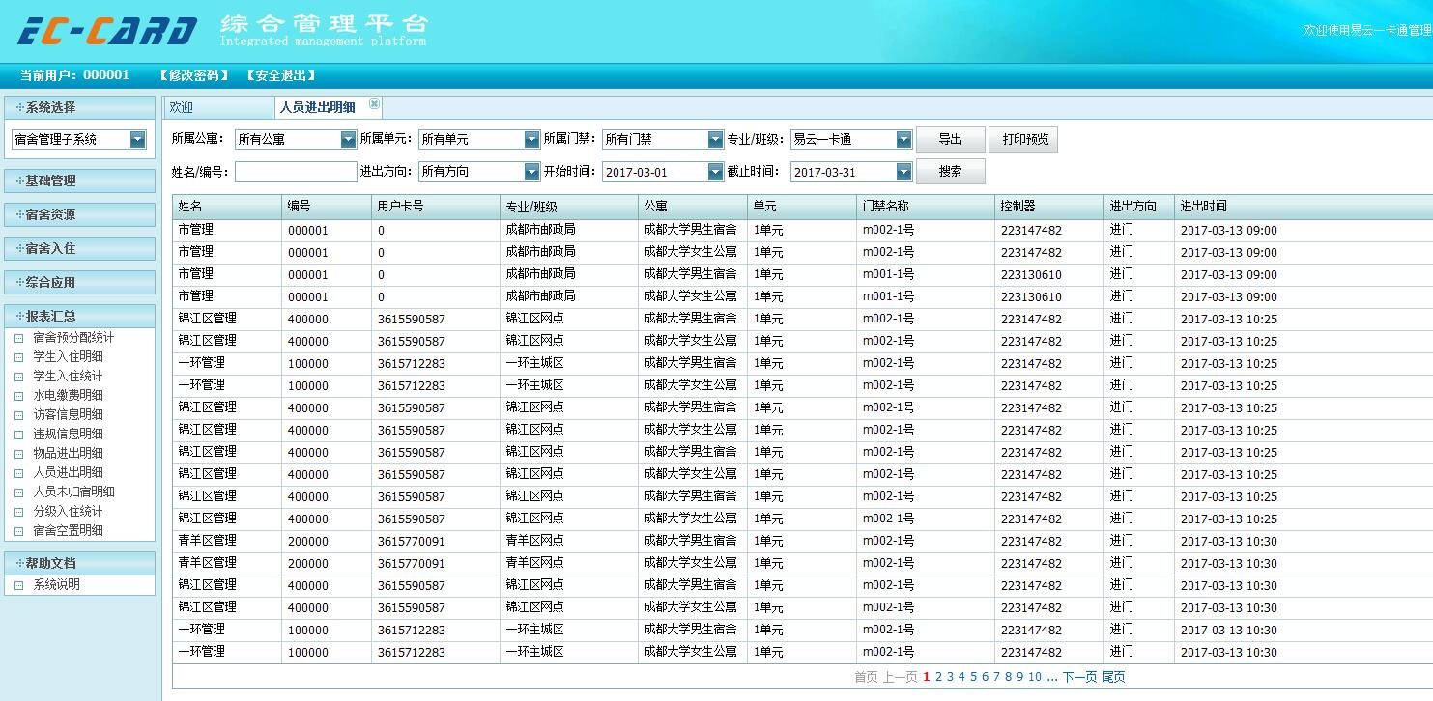Collapse the 报表汇总 menu section
The height and width of the screenshot is (701, 1433).
point(79,316)
